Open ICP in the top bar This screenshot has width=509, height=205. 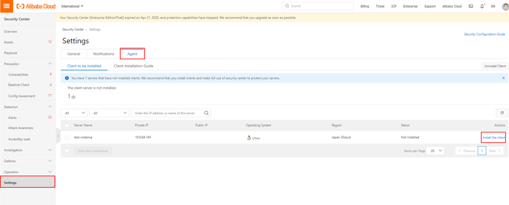click(x=394, y=6)
